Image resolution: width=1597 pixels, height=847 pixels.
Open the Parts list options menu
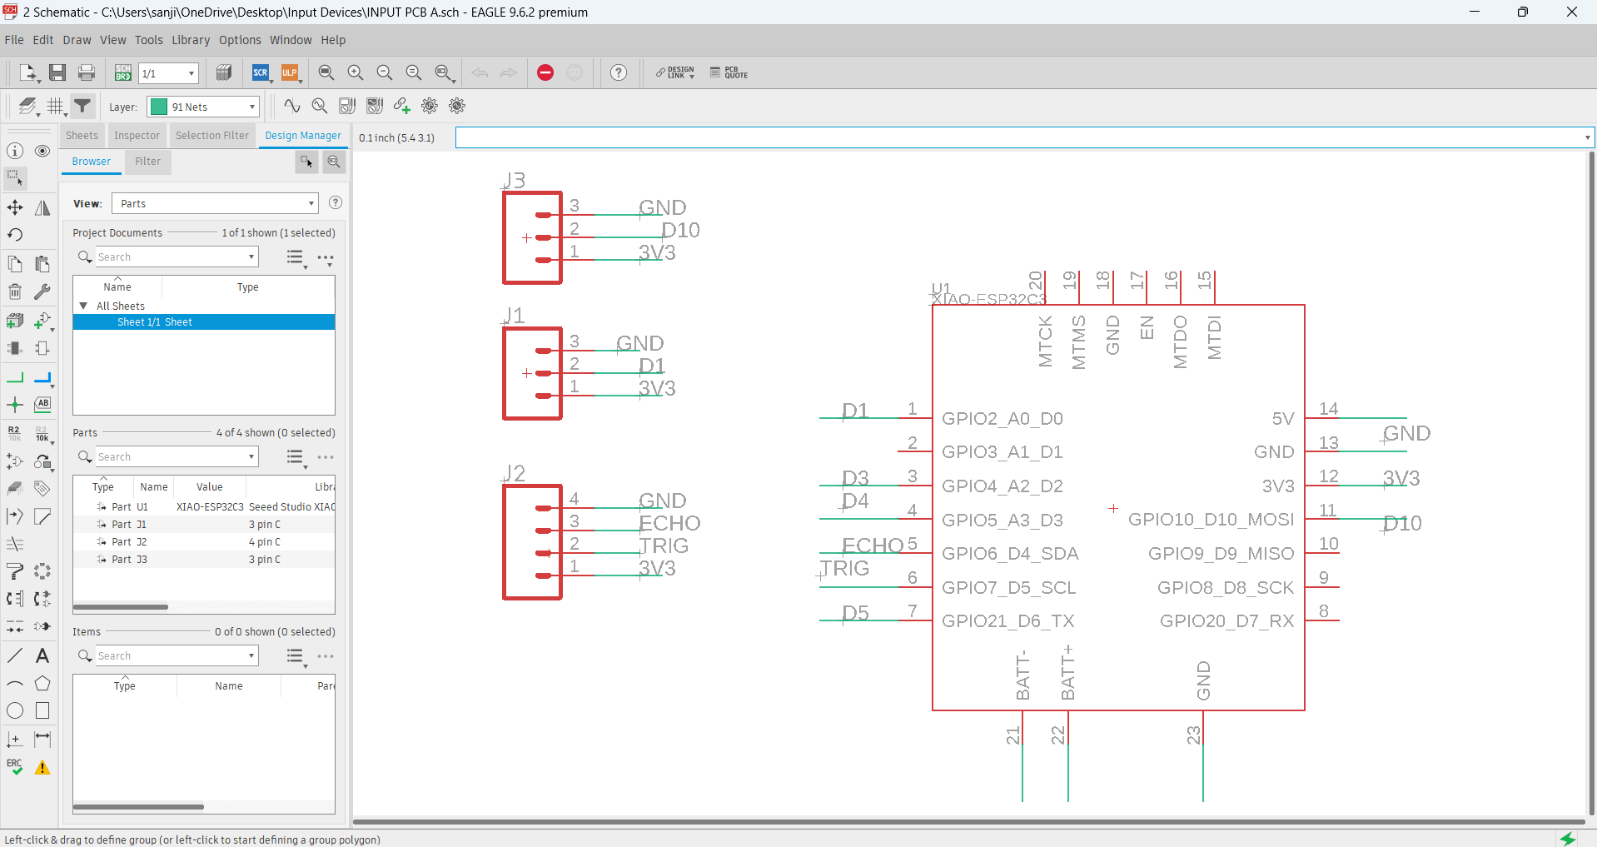(296, 456)
